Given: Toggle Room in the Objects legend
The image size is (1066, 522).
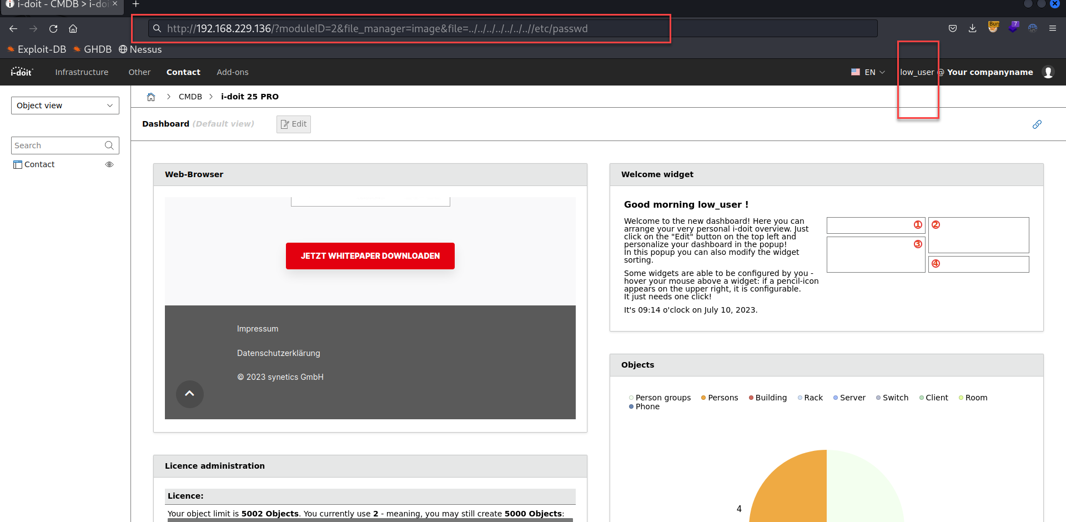Looking at the screenshot, I should coord(973,398).
